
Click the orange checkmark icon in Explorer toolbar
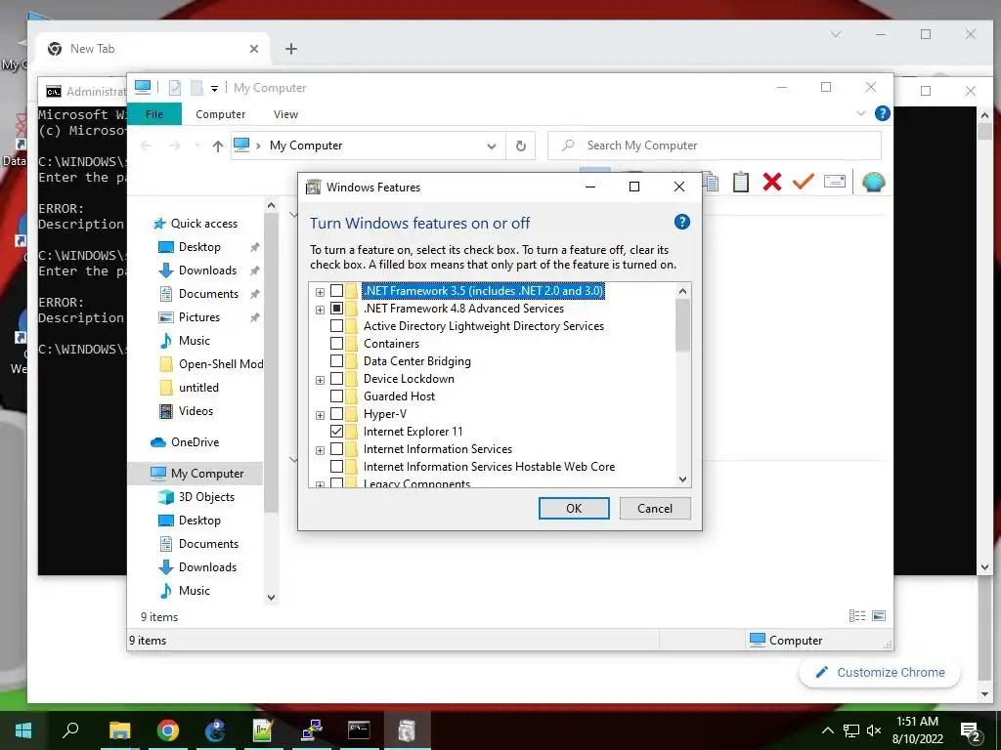coord(804,182)
